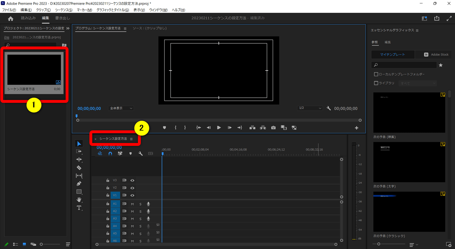Mute audio track A1
Viewport: 455px width, 249px height.
point(132,204)
